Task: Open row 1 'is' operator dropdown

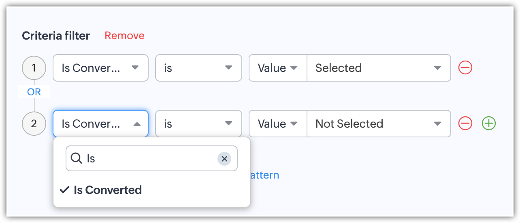Action: 198,68
